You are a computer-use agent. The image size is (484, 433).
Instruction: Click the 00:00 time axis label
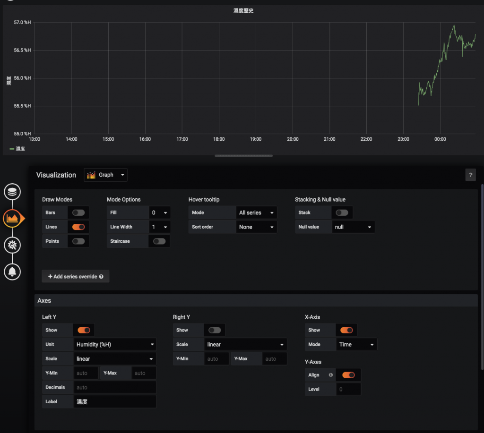[440, 139]
